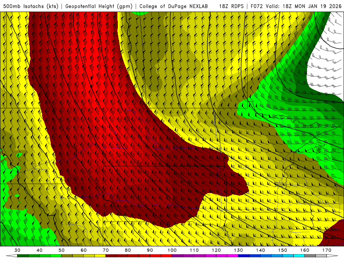This screenshot has width=344, height=258.
Task: Click the bright yellow 65-70 kt color bar segment
Action: tap(100, 256)
